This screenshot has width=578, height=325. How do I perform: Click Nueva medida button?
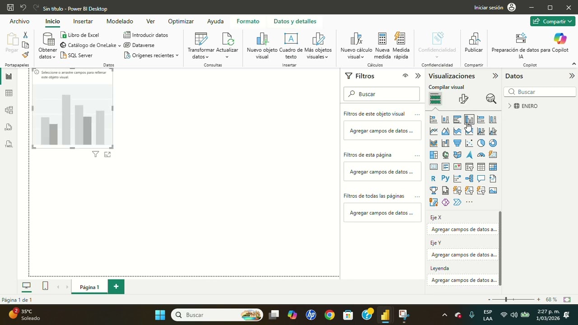click(382, 46)
